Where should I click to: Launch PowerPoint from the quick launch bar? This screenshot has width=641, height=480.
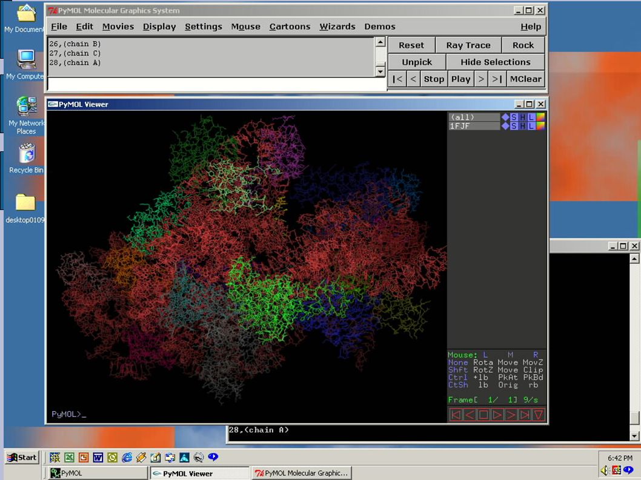(84, 458)
